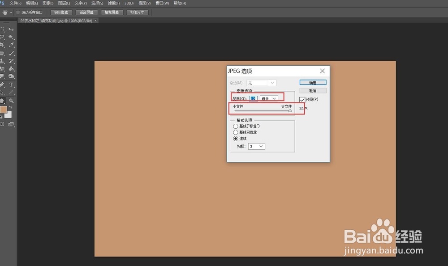Select the Crop tool
This screenshot has width=448, height=266.
2,45
